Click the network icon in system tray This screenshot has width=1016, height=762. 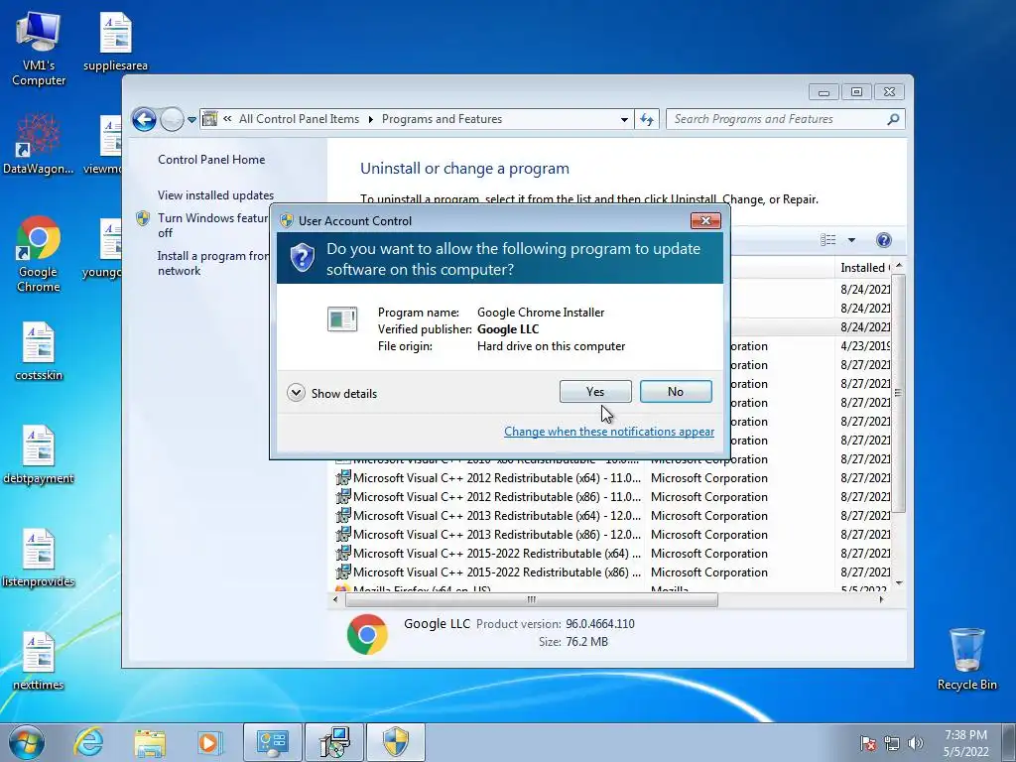[892, 743]
